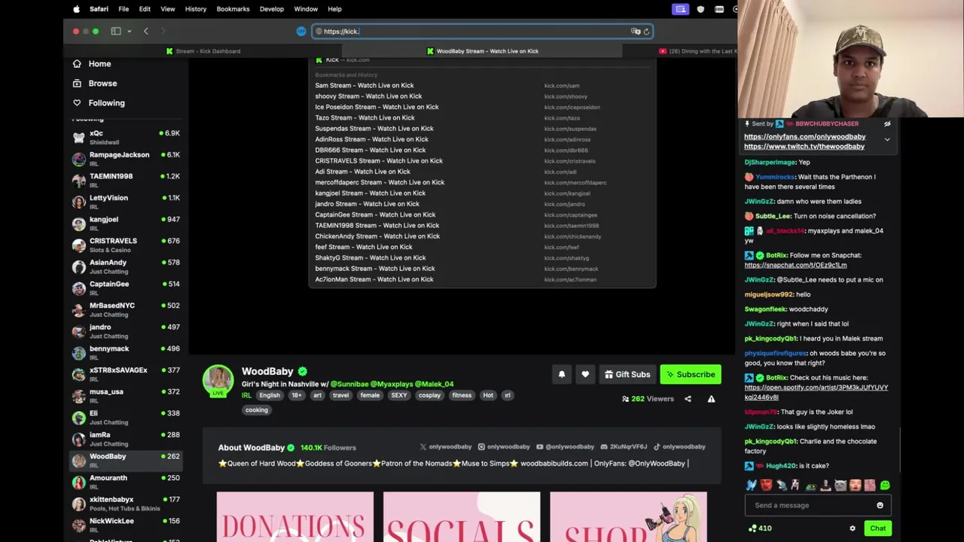Viewport: 964px width, 542px height.
Task: Choose the top Kick — kick.com suggestion
Action: [x=482, y=59]
